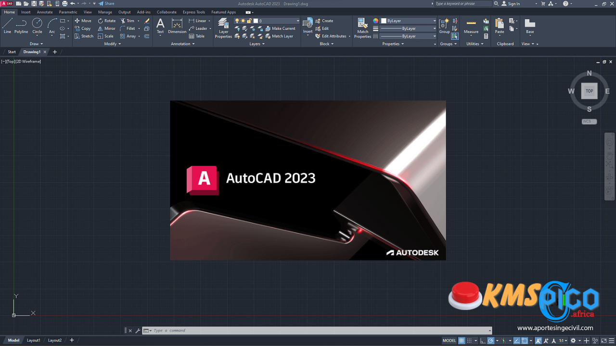Expand the Draw panel
Image resolution: width=616 pixels, height=346 pixels.
(36, 44)
